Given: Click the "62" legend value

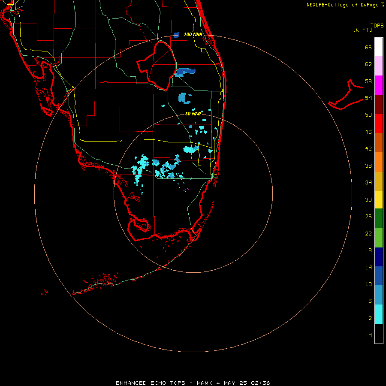Looking at the screenshot, I should click(368, 64).
